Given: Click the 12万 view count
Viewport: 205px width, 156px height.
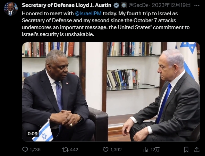Looking at the screenshot, I should point(155,149).
